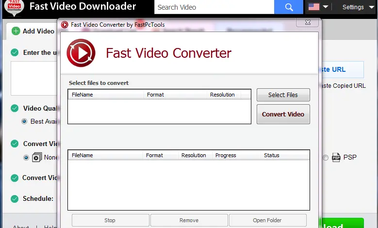
Task: Click the US flag language icon
Action: click(314, 7)
